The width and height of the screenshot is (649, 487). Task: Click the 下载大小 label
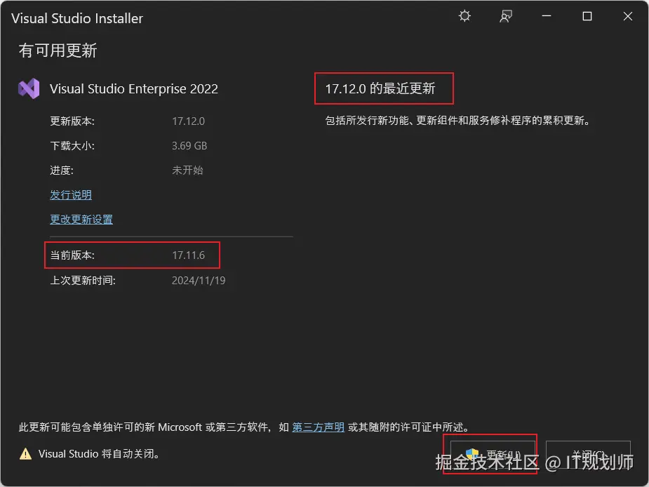tap(72, 146)
